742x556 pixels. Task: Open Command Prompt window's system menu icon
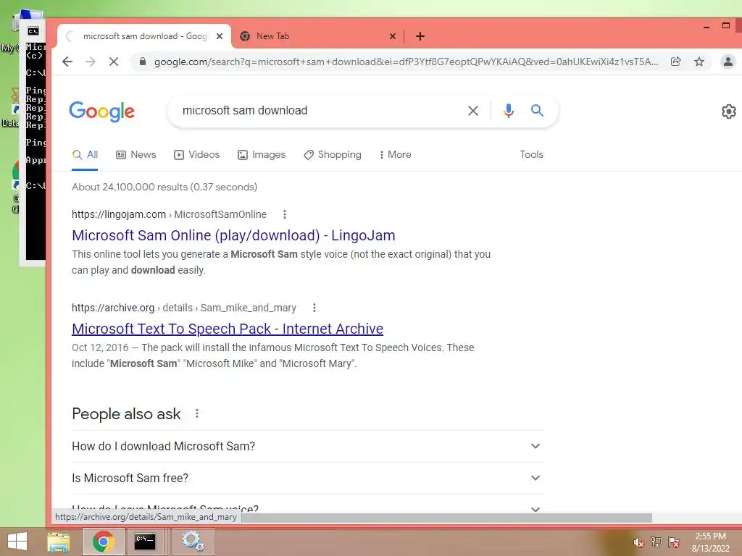click(x=33, y=31)
